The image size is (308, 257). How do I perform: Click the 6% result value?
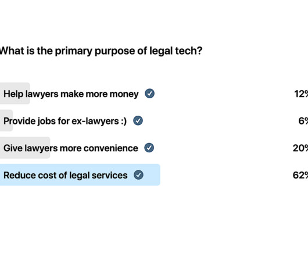303,121
